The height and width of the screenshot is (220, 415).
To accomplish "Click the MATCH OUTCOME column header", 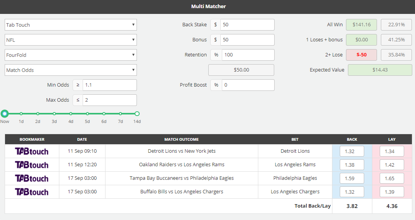I will click(x=182, y=139).
